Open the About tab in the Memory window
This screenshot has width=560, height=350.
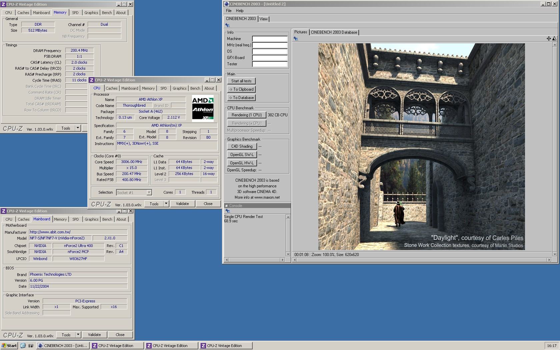(x=121, y=13)
